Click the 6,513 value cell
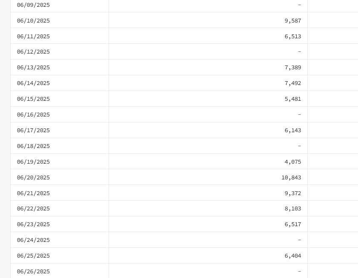 [x=208, y=36]
